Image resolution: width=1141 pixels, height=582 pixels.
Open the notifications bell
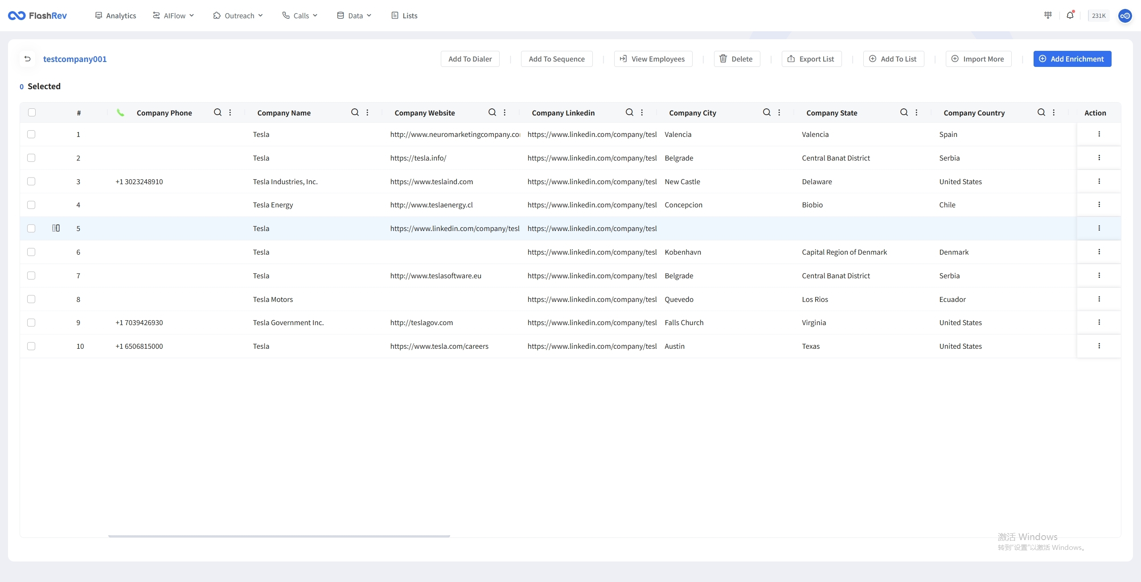coord(1070,16)
